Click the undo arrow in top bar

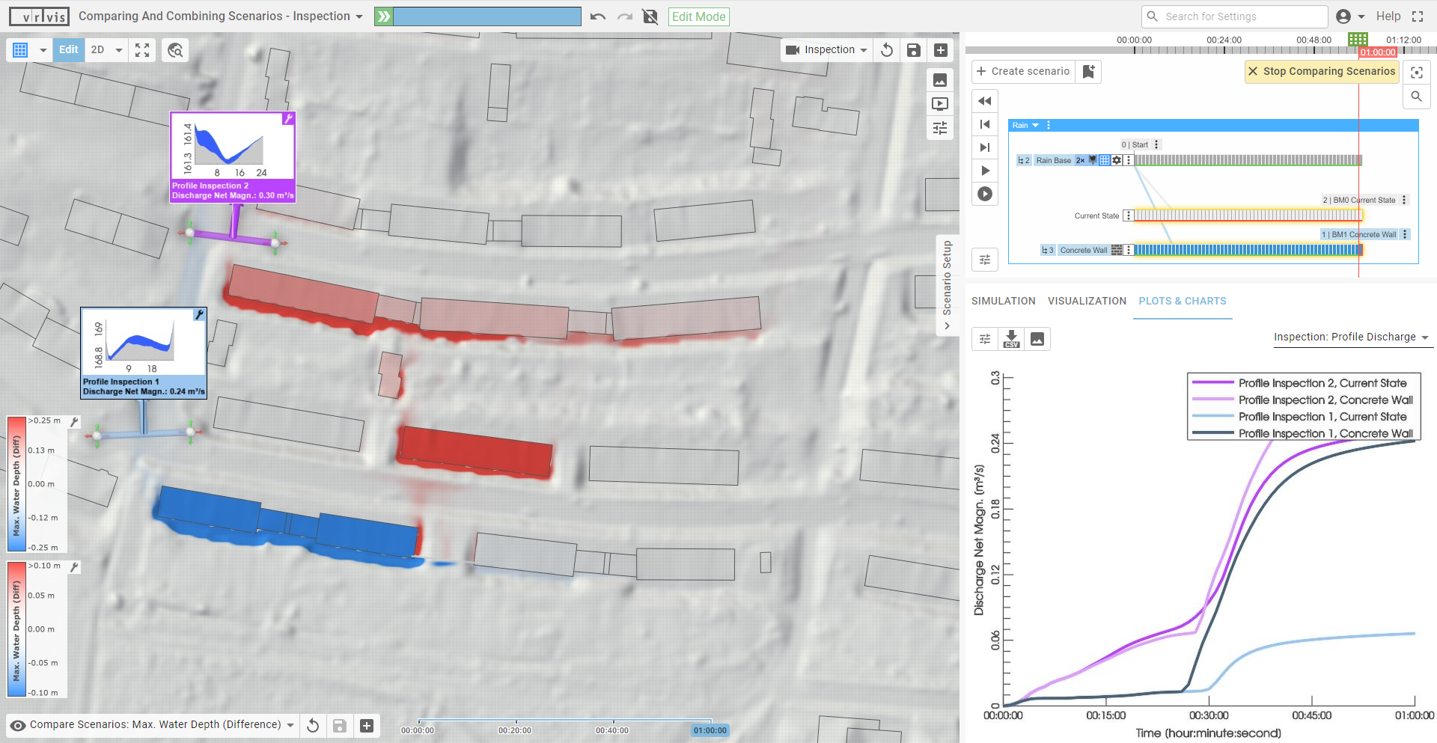[x=597, y=16]
